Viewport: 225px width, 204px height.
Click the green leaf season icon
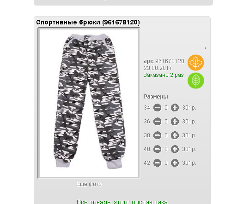point(195,81)
